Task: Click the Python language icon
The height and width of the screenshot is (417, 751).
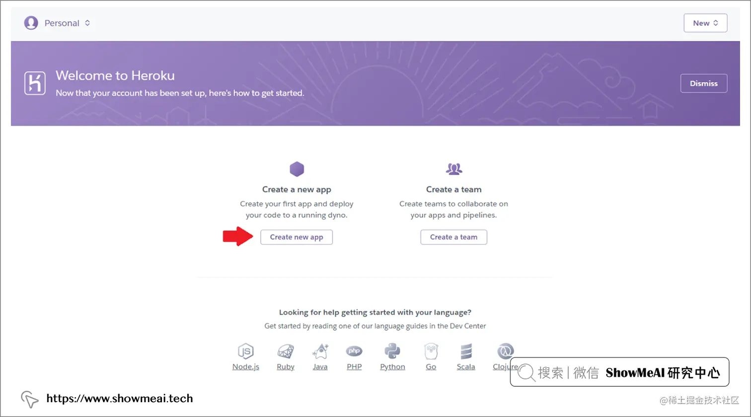Action: [392, 351]
